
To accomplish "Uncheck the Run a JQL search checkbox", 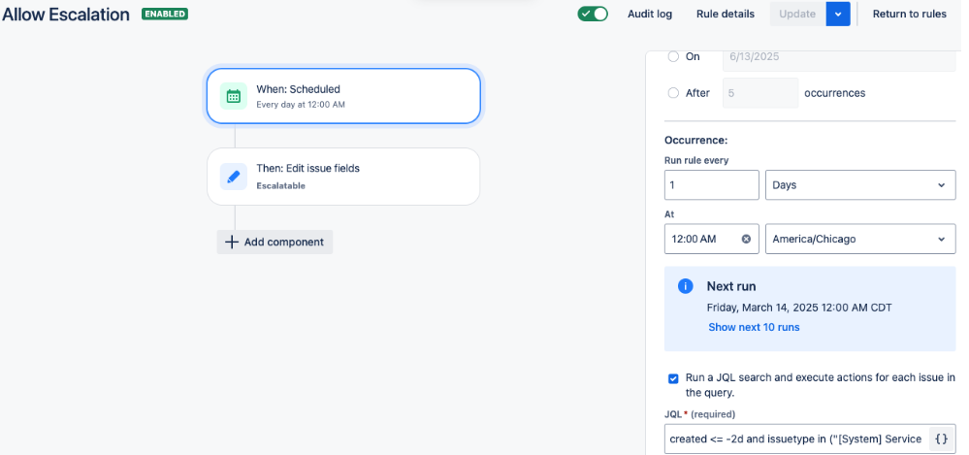I will 673,378.
